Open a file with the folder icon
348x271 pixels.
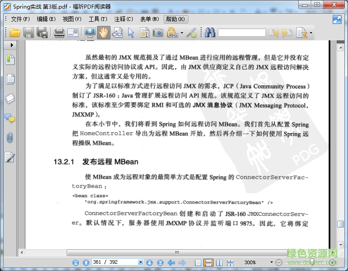coord(14,33)
